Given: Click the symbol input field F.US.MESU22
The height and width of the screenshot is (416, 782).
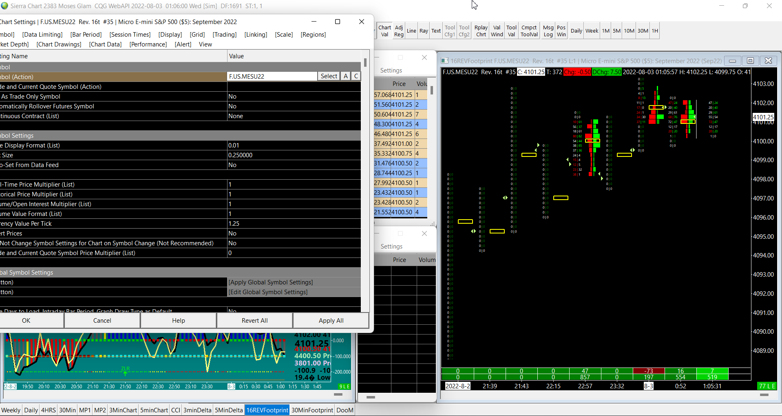Looking at the screenshot, I should click(x=272, y=76).
